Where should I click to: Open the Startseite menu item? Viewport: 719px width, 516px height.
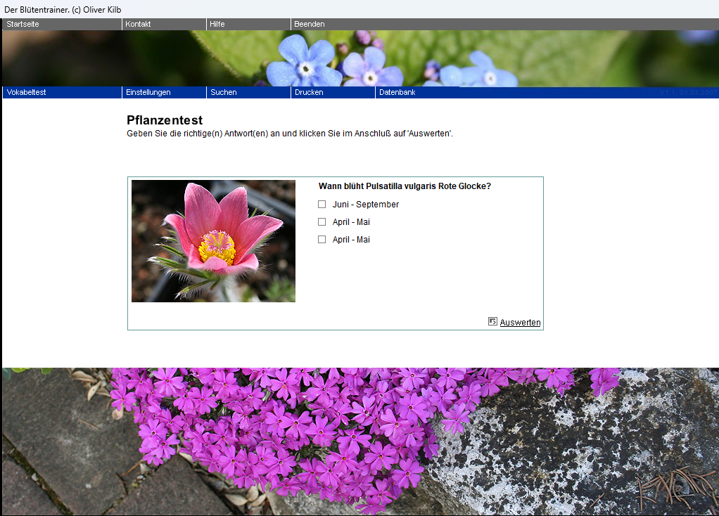pos(25,24)
